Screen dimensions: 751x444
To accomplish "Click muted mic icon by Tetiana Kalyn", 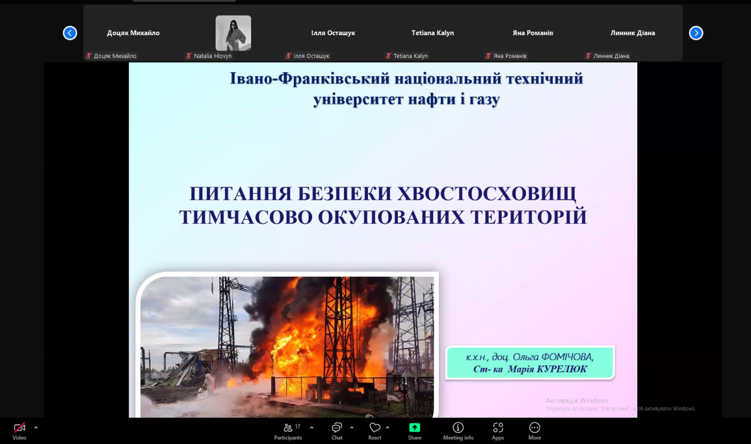I will 388,56.
